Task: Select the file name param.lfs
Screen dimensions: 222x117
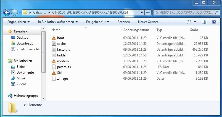Action: coord(64,67)
